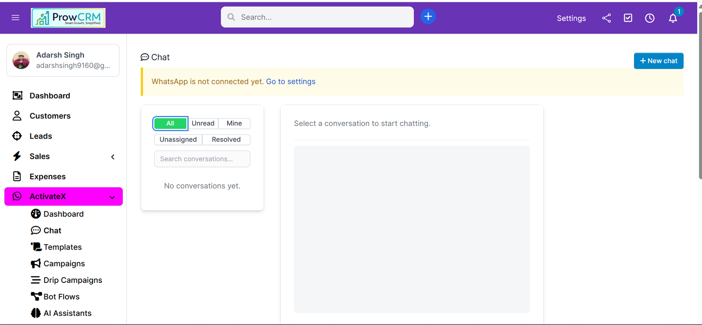Follow the Go to settings link
Screen dimensions: 702x325
290,82
